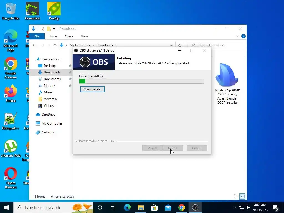Open the Notepad++ desktop shortcut

(11, 121)
